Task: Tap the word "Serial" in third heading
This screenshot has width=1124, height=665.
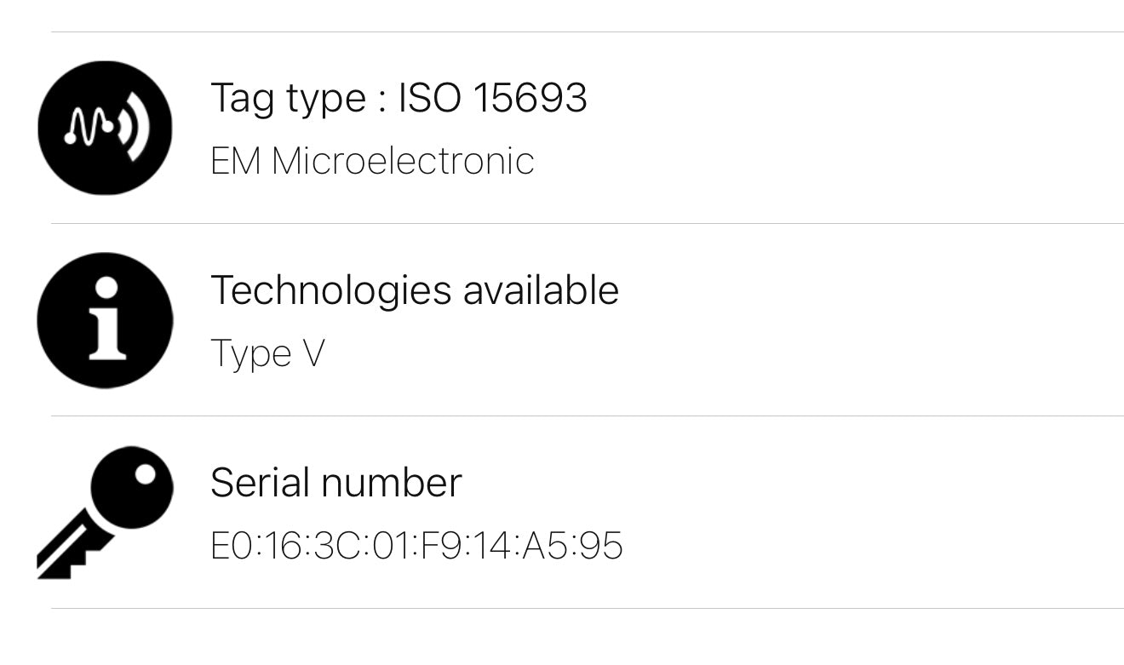Action: [261, 483]
